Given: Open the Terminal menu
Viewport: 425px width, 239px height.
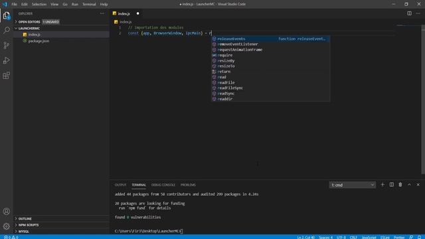Looking at the screenshot, I should pos(89,5).
